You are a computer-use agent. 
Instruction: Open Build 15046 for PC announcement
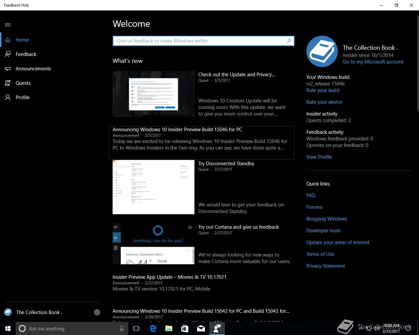(x=202, y=143)
